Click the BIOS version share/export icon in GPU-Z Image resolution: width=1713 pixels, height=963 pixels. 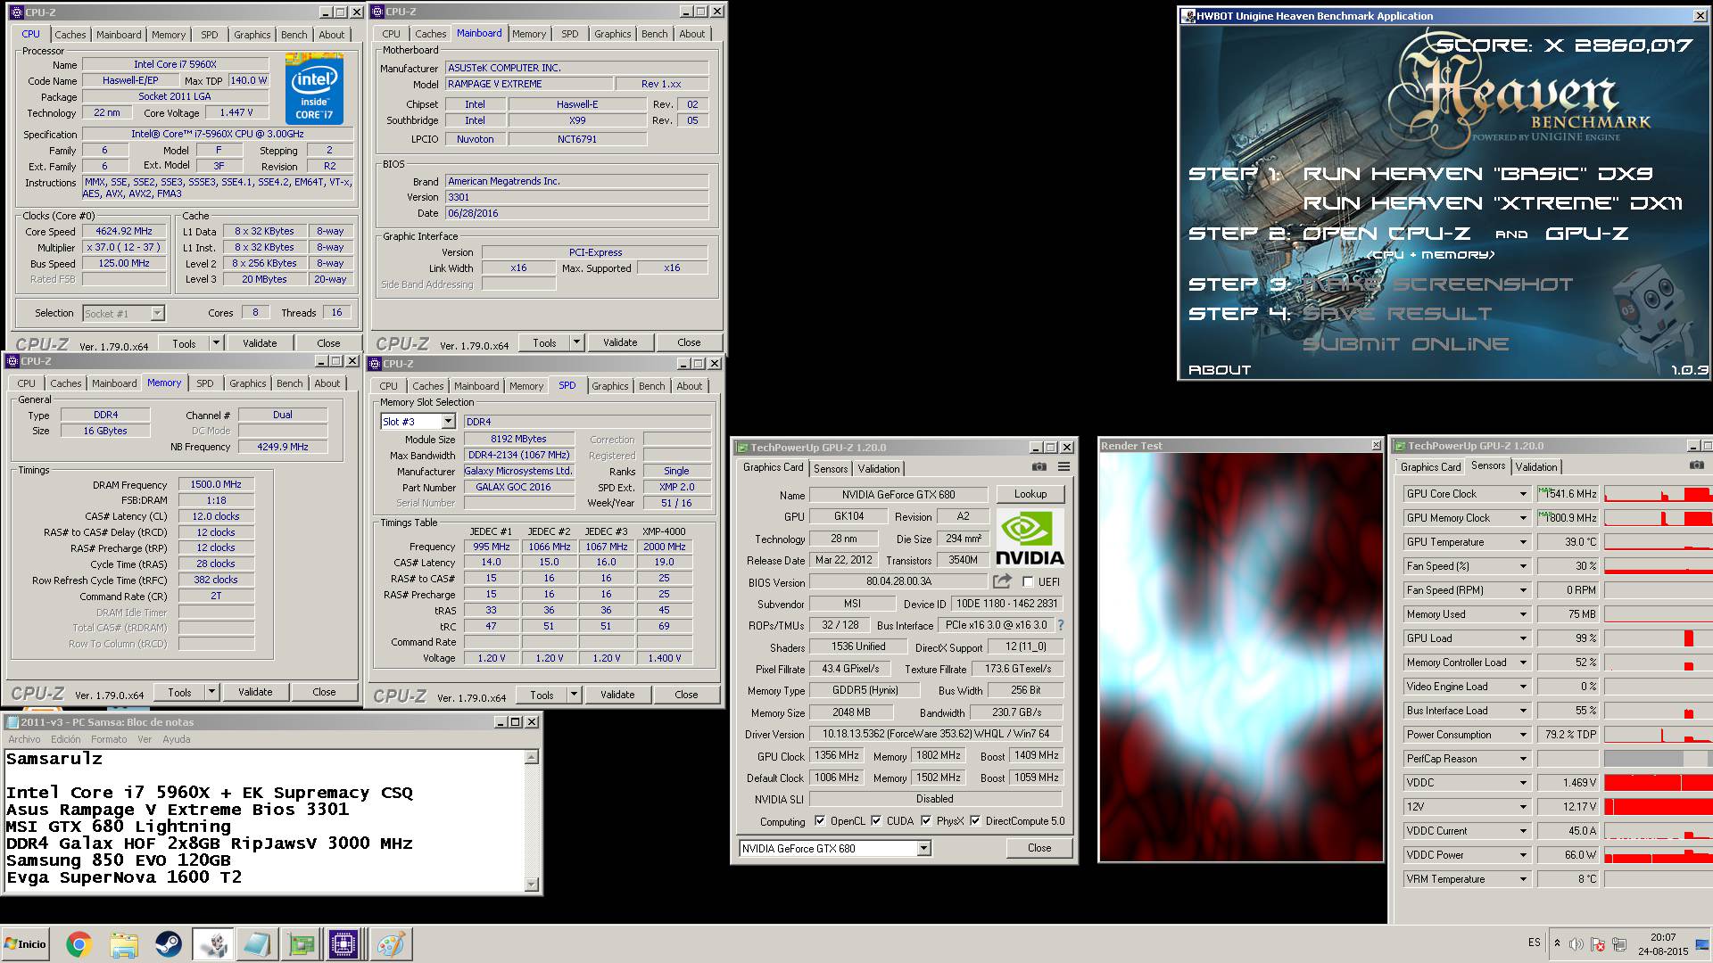pos(1002,581)
